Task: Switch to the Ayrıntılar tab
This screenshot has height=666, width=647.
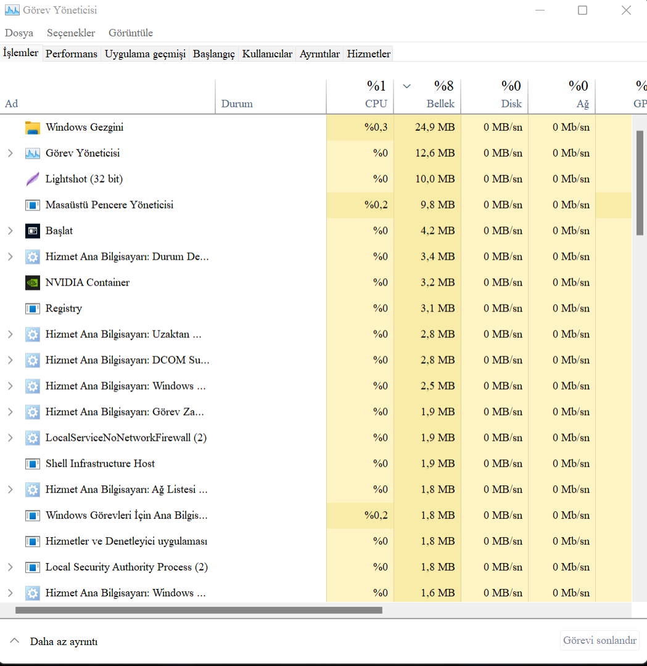Action: (319, 54)
